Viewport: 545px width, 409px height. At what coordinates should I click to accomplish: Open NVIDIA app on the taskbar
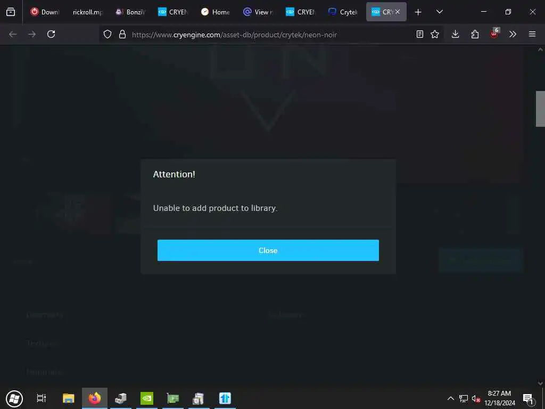coord(147,398)
